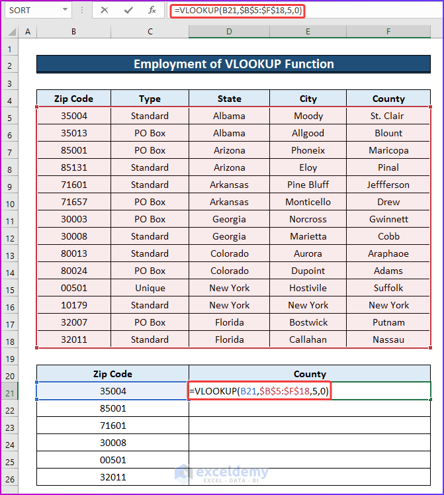Image resolution: width=444 pixels, height=495 pixels.
Task: Click inside the formula bar text
Action: tap(238, 11)
